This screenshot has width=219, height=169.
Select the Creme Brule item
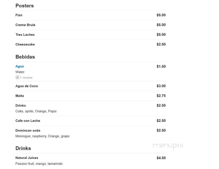[25, 25]
